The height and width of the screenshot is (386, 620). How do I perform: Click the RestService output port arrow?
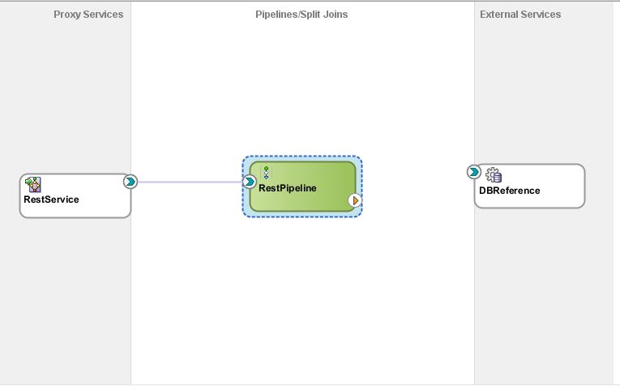pyautogui.click(x=130, y=182)
